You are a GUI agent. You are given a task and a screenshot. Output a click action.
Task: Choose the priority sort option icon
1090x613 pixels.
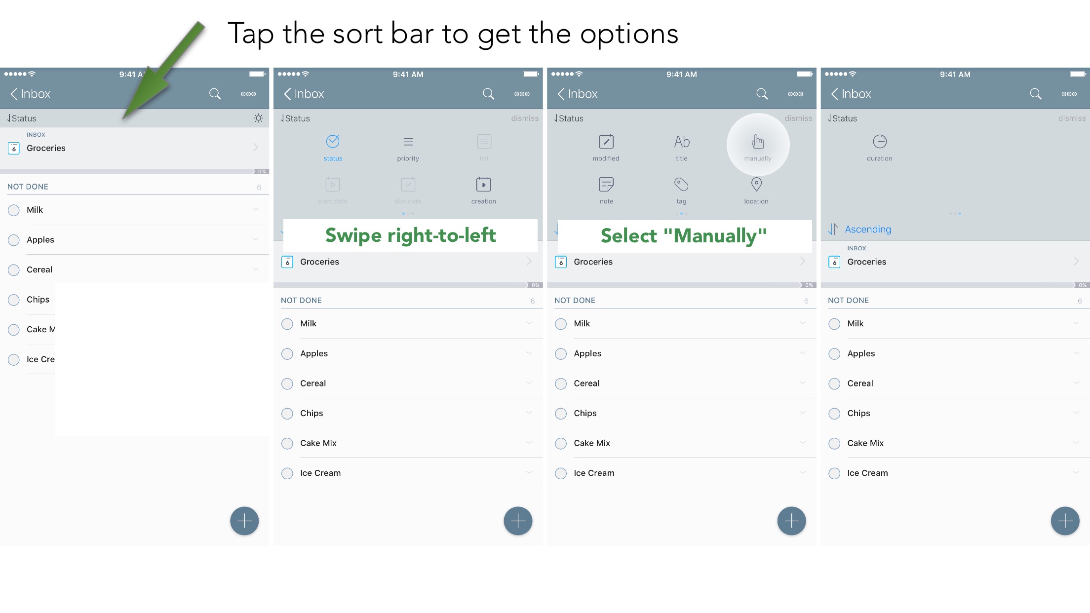(x=408, y=142)
